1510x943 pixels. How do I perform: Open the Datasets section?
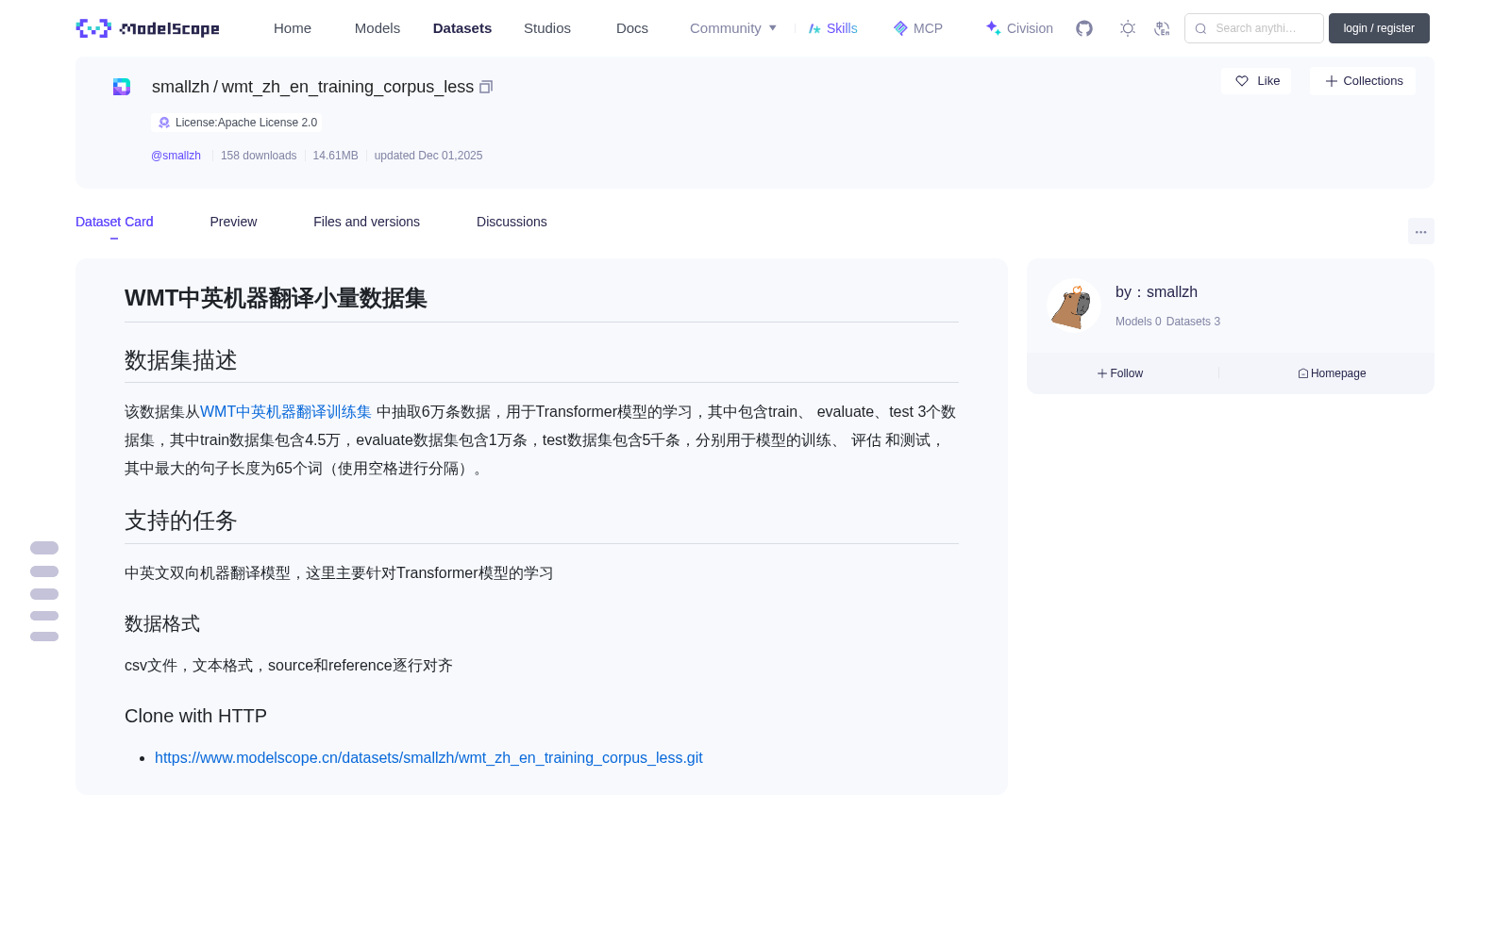coord(462,28)
